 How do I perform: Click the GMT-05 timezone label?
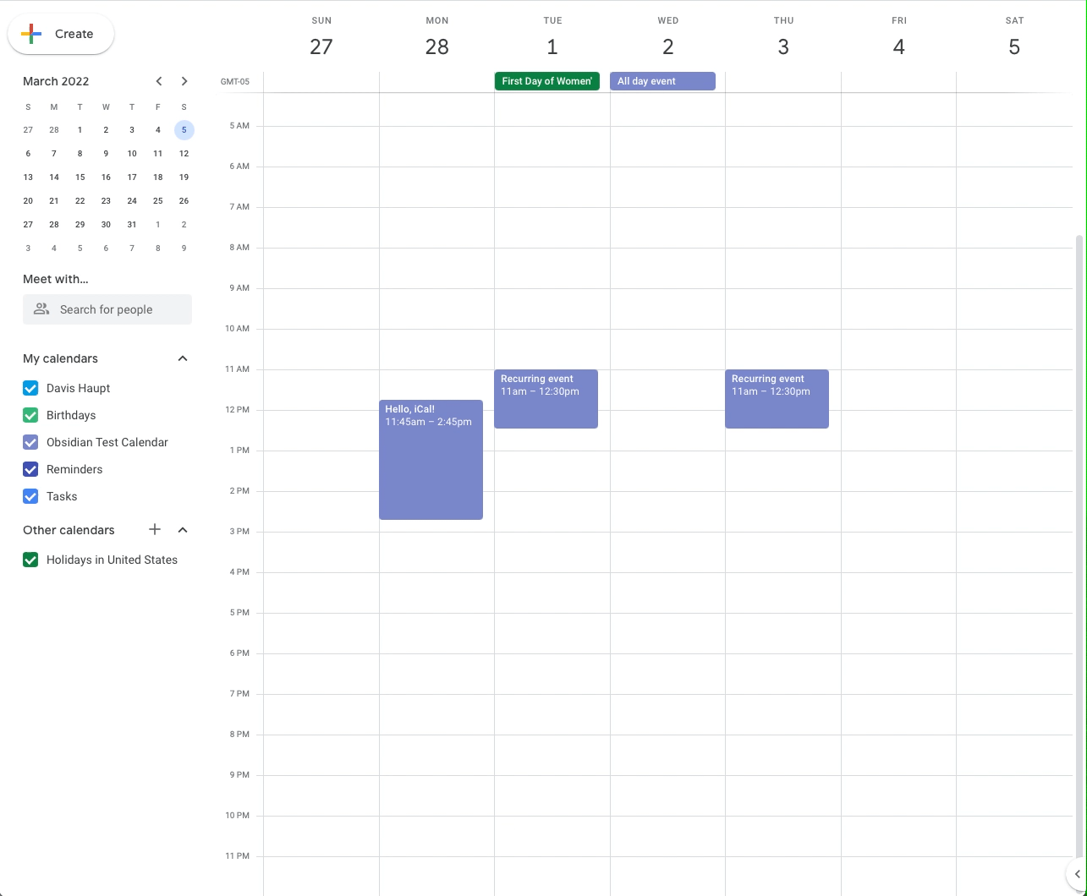click(x=235, y=82)
